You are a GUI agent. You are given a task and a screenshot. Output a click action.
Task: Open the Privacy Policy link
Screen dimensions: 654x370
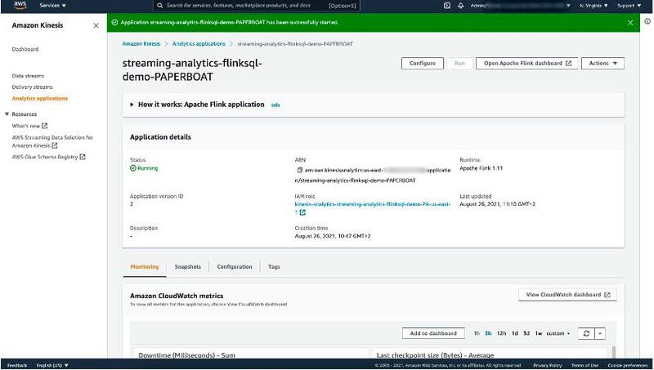point(547,365)
